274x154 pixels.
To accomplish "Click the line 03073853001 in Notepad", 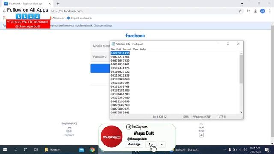I will click(x=120, y=113).
